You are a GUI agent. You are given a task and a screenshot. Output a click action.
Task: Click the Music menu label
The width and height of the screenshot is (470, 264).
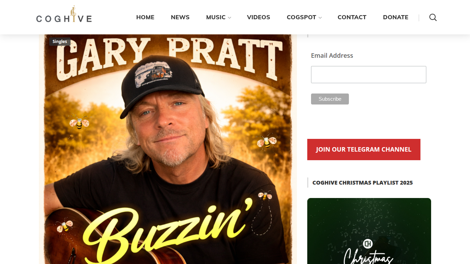pos(216,17)
